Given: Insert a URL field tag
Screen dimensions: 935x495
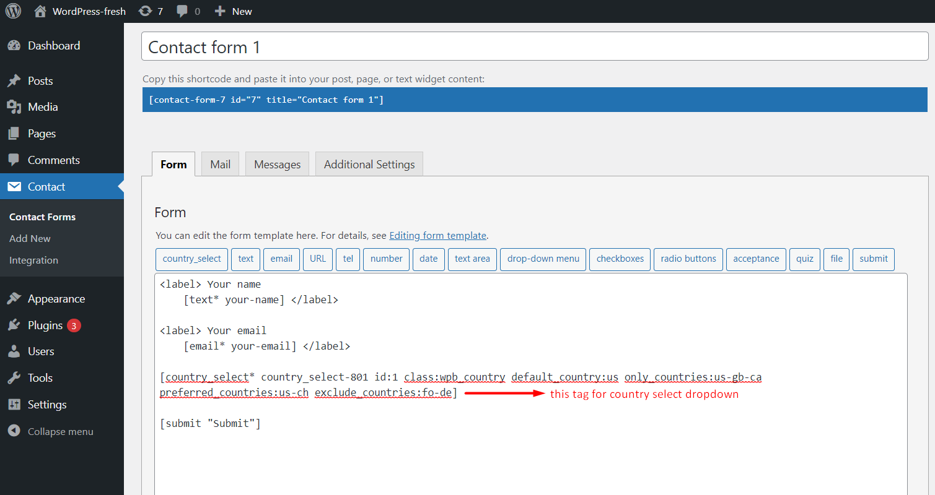Looking at the screenshot, I should pos(318,259).
